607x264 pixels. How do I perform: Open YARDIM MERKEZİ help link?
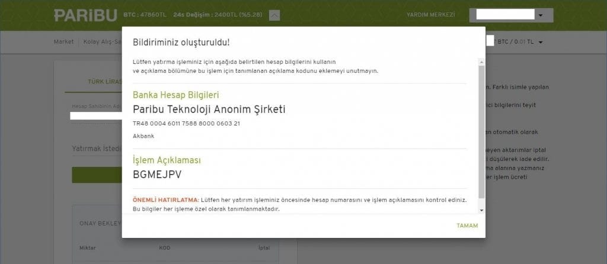(430, 15)
